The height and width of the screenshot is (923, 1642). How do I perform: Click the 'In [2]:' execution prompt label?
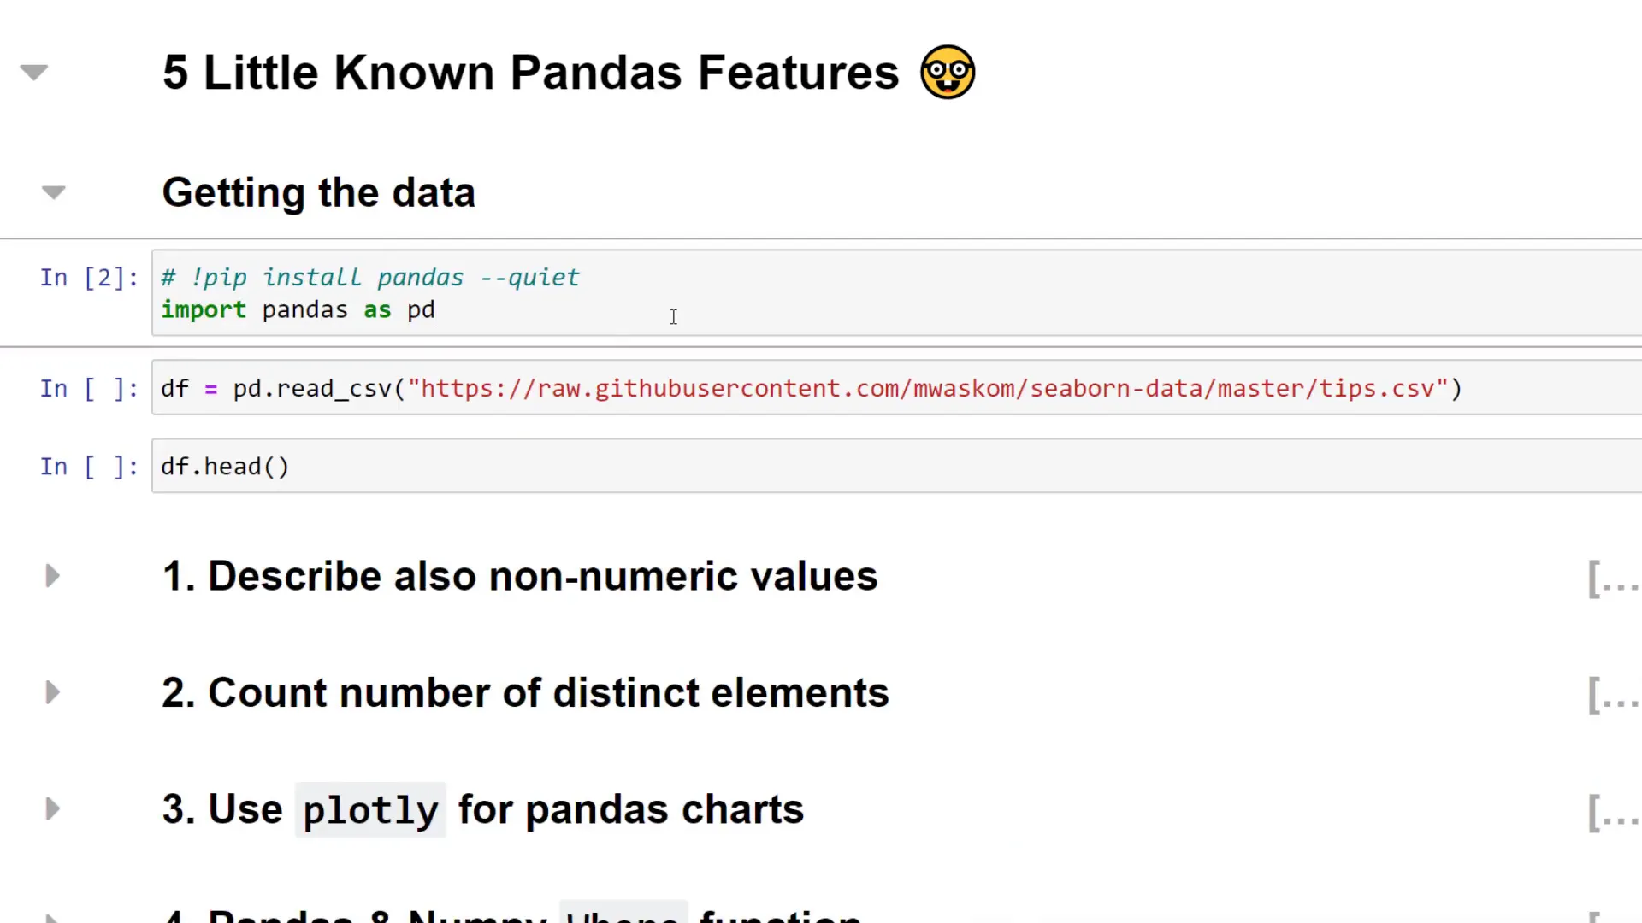pos(88,277)
